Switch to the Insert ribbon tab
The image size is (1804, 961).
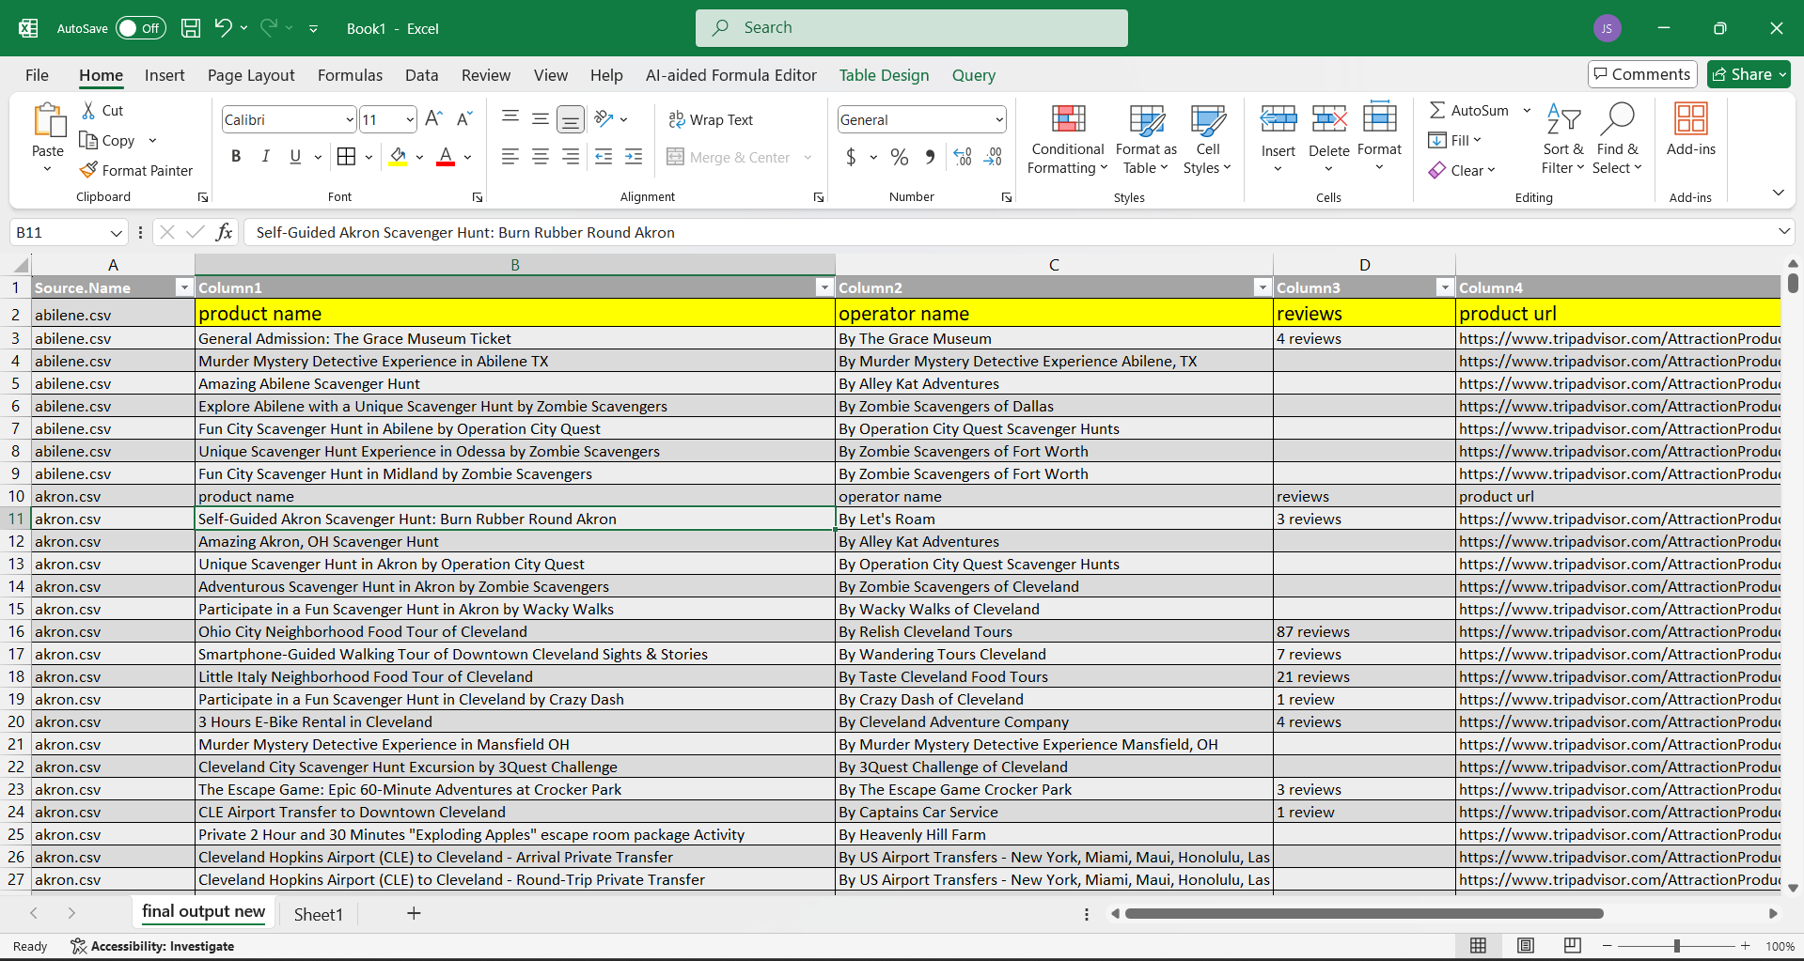click(165, 75)
